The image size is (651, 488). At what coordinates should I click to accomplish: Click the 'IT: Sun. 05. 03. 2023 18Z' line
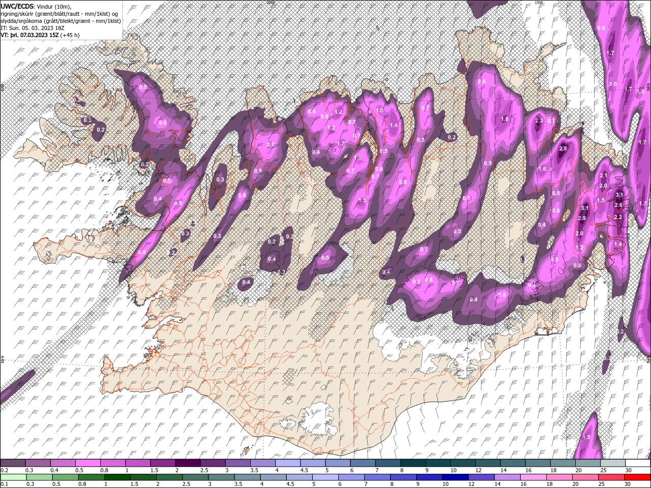pyautogui.click(x=33, y=28)
